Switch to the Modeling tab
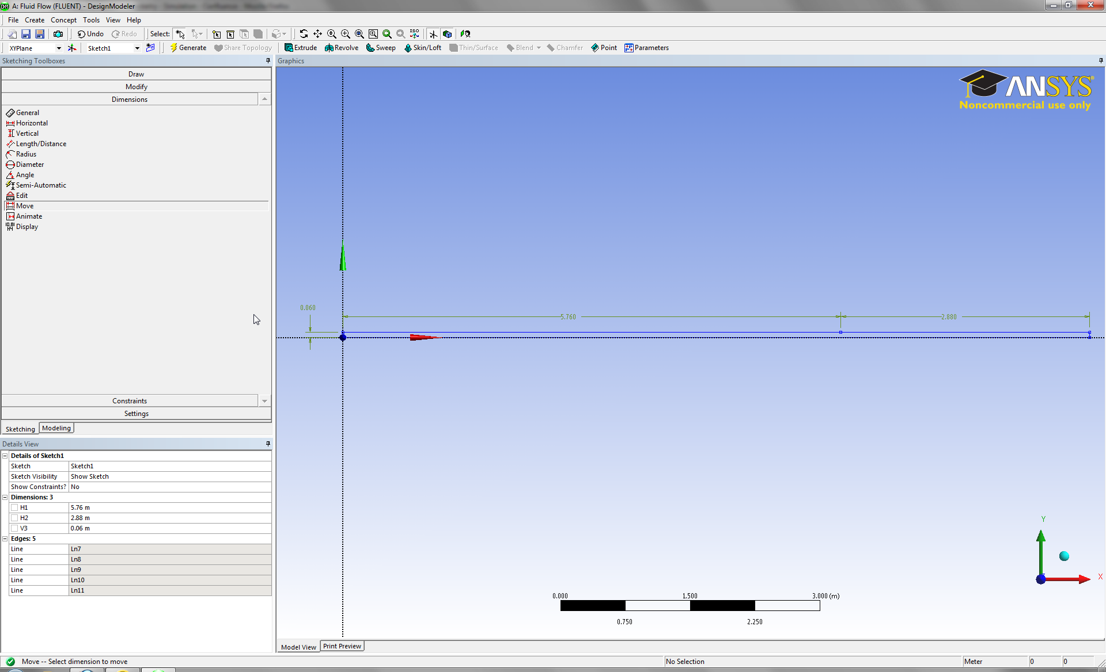The height and width of the screenshot is (672, 1106). click(56, 428)
